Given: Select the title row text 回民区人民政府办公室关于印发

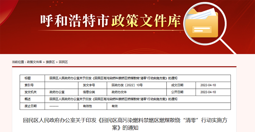Looking at the screenshot, I should (113, 78).
